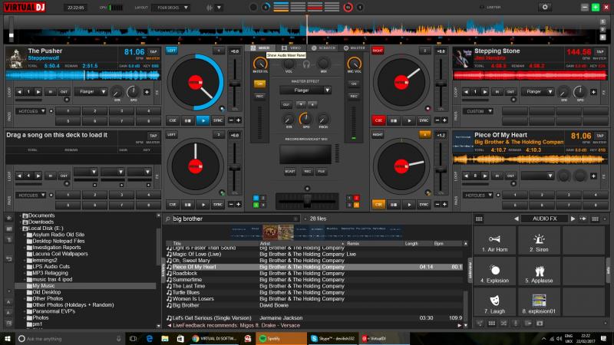Trigger the Explosion sample pad
Viewport: 614px width, 345px height.
tap(494, 273)
